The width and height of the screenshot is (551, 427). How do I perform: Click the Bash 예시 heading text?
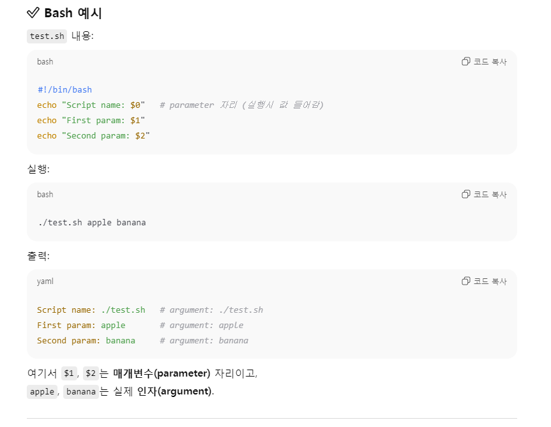(73, 13)
